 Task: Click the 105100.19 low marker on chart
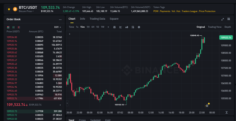click(x=119, y=105)
